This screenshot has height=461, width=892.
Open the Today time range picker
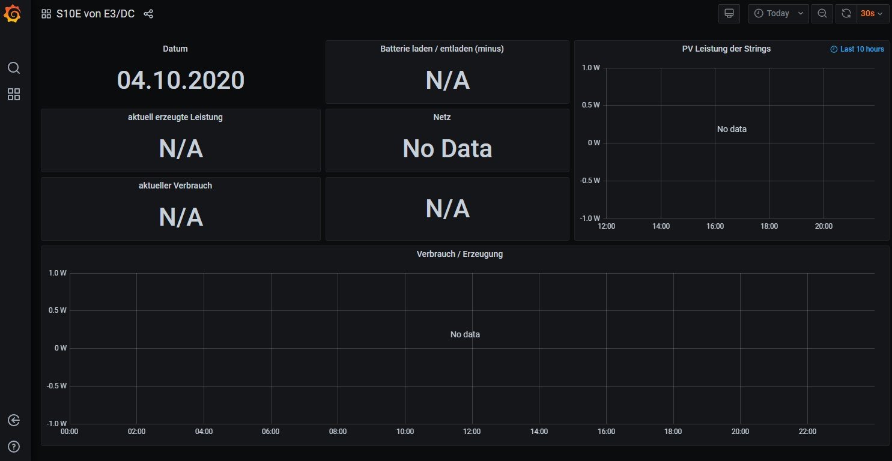point(778,14)
